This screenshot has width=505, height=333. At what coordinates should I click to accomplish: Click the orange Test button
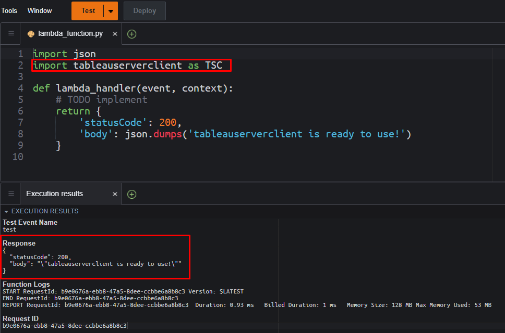pos(88,10)
